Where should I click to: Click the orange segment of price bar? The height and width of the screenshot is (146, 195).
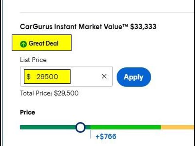point(177,127)
